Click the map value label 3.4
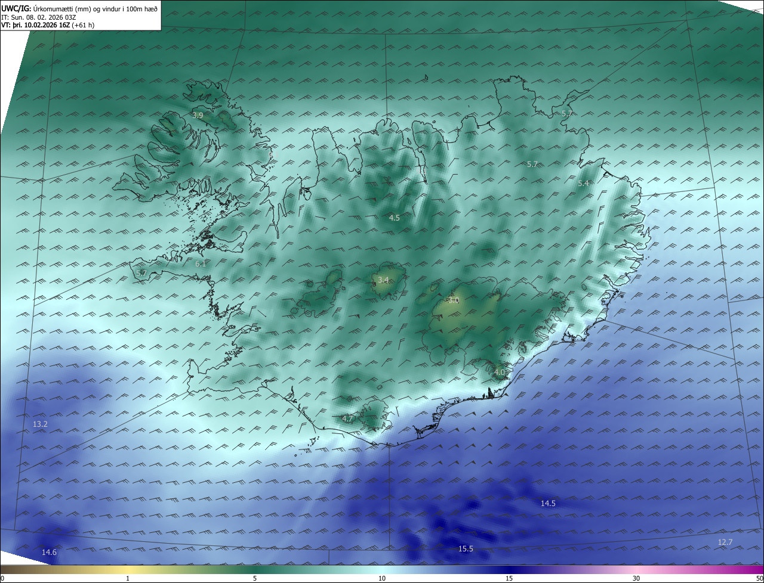The width and height of the screenshot is (764, 583). [x=383, y=280]
